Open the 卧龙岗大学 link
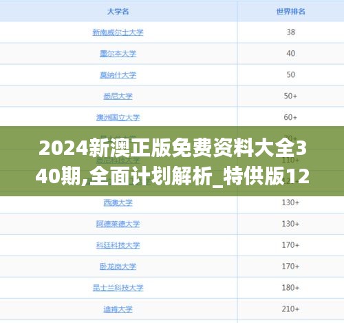The width and height of the screenshot is (344, 323). [118, 267]
